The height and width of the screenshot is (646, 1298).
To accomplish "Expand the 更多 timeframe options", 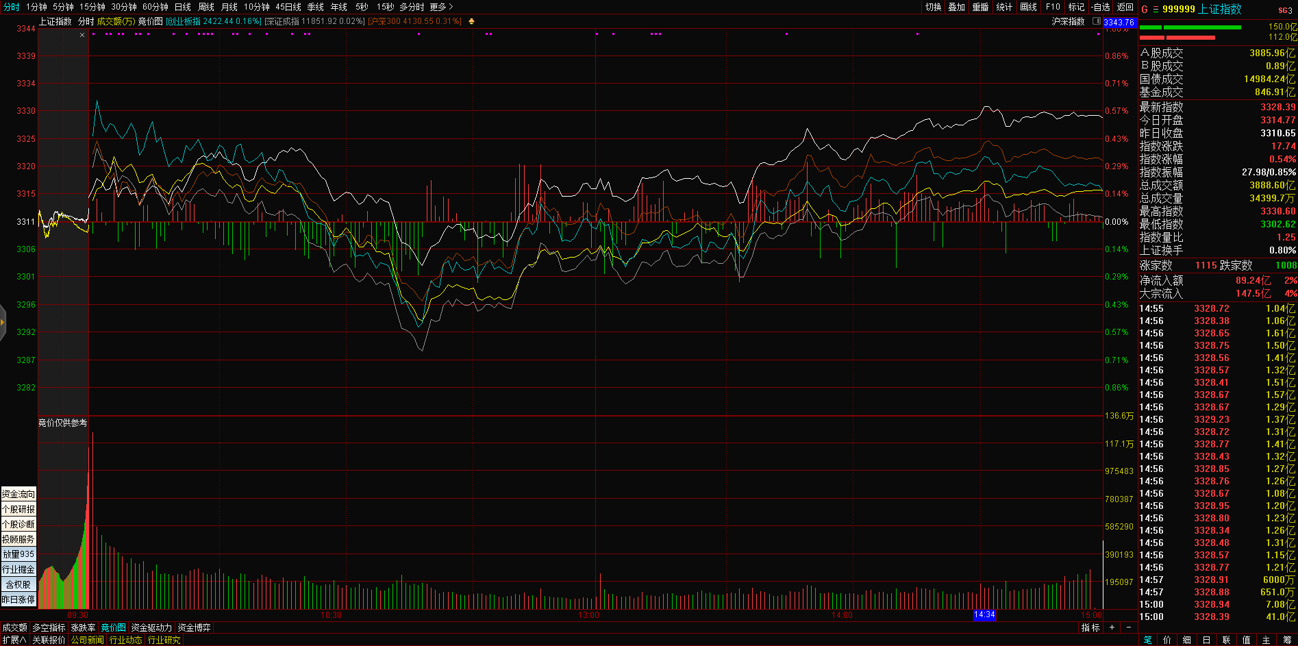I will (441, 7).
